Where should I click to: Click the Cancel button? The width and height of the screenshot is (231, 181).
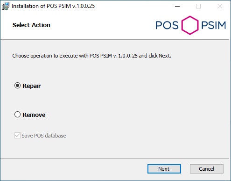pos(207,169)
